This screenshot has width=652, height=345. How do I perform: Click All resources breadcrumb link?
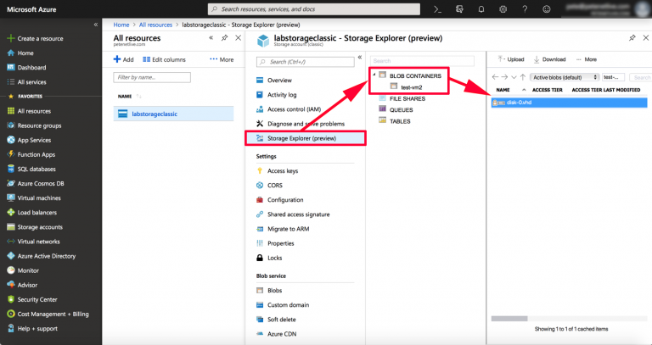[155, 25]
